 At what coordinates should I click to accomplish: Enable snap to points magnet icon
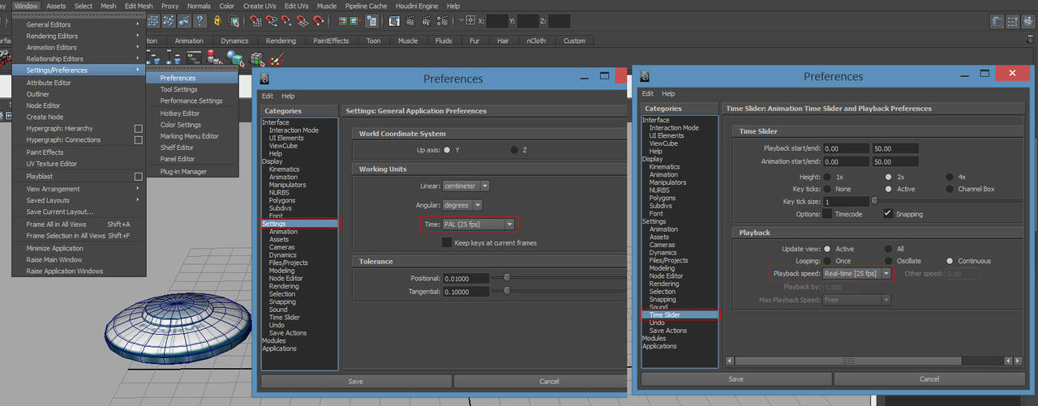point(286,21)
